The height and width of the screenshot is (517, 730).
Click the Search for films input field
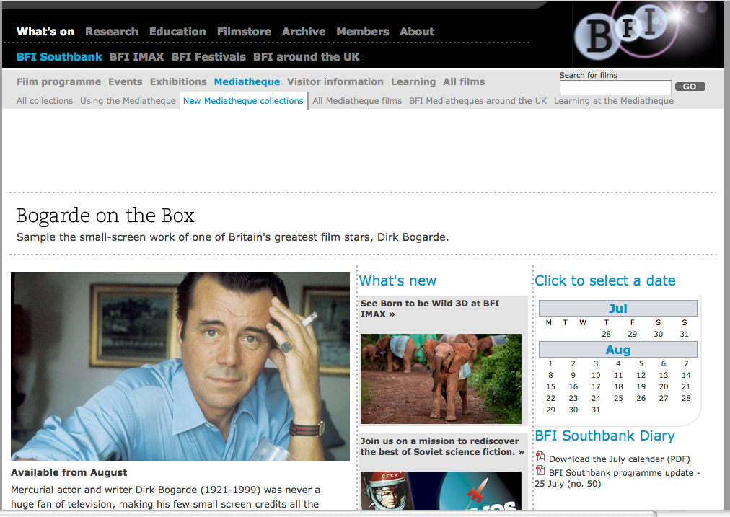[615, 87]
